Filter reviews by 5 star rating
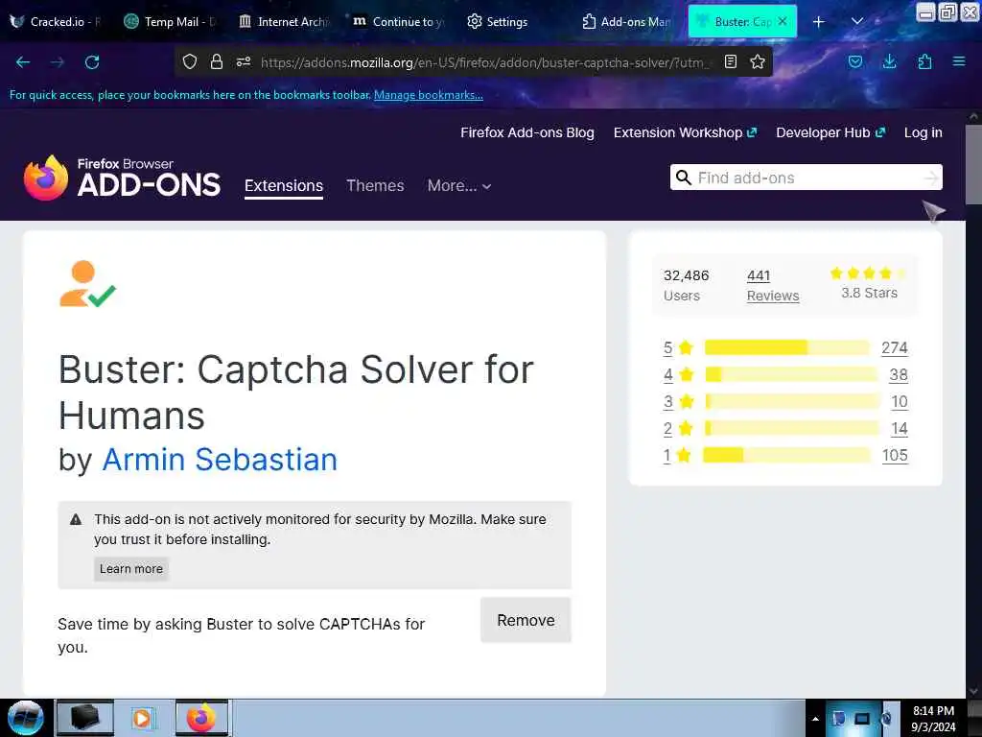Viewport: 982px width, 737px height. pos(678,347)
